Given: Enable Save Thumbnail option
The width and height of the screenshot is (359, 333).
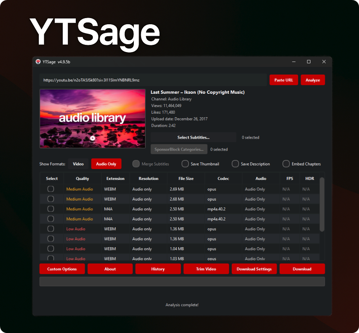Looking at the screenshot, I should (x=185, y=164).
